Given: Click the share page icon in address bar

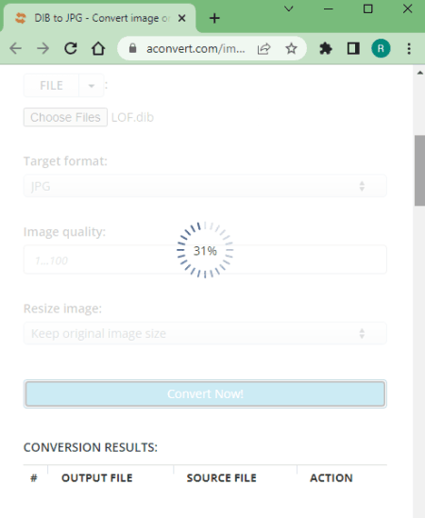Looking at the screenshot, I should point(263,49).
